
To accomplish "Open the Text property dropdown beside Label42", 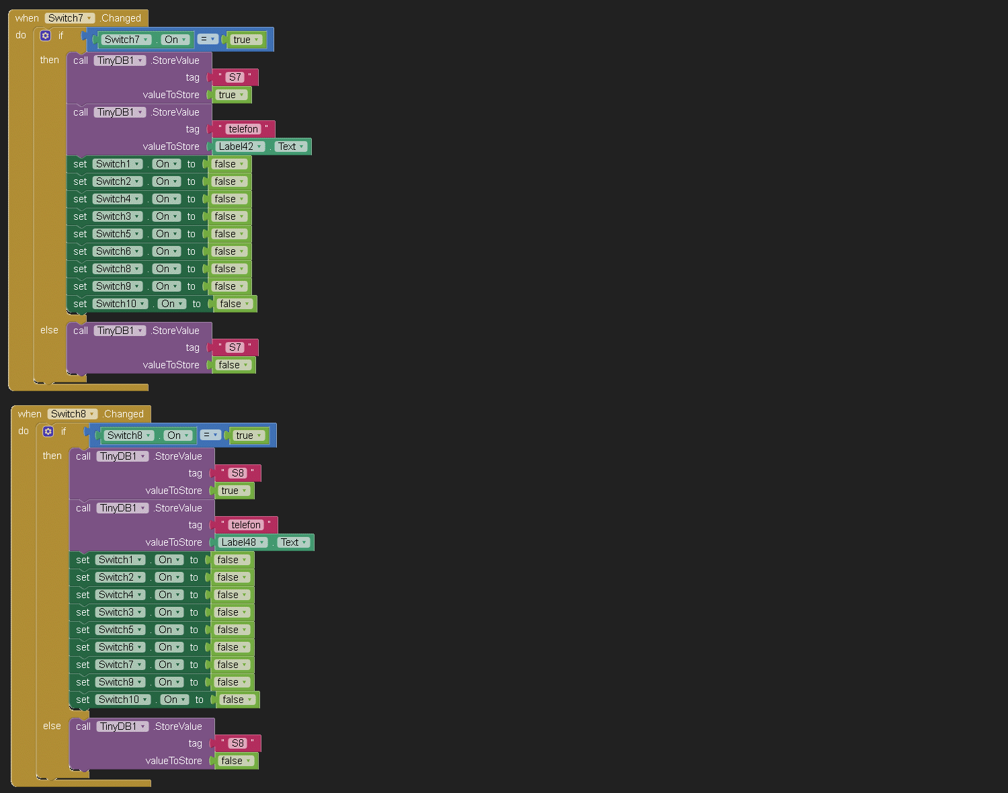I will click(x=291, y=147).
